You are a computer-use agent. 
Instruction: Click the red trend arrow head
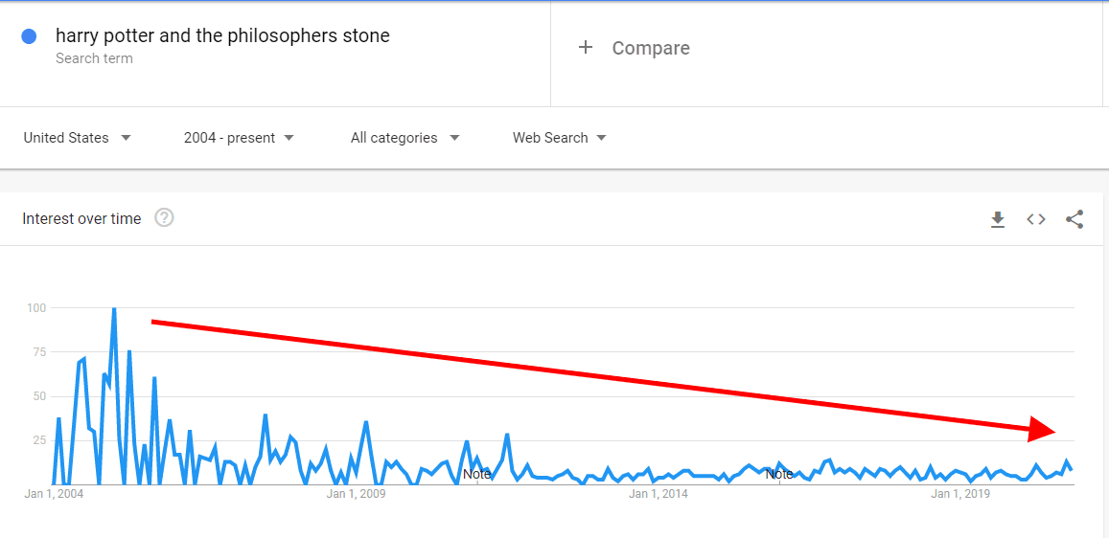(1044, 430)
